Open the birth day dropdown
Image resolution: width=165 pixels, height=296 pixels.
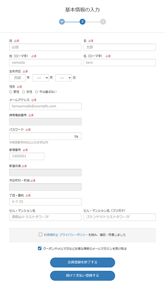(64, 78)
